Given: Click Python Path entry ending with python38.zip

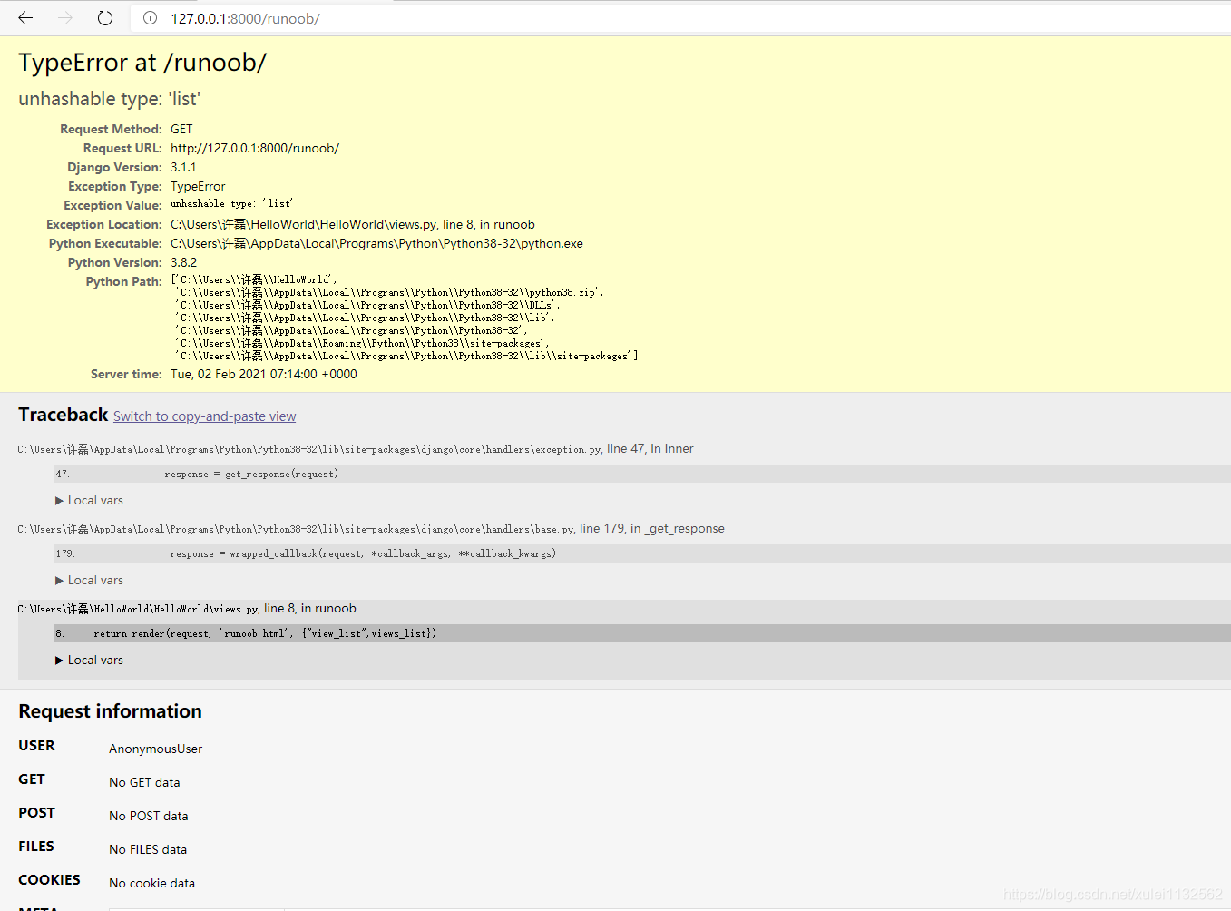Looking at the screenshot, I should (x=389, y=292).
